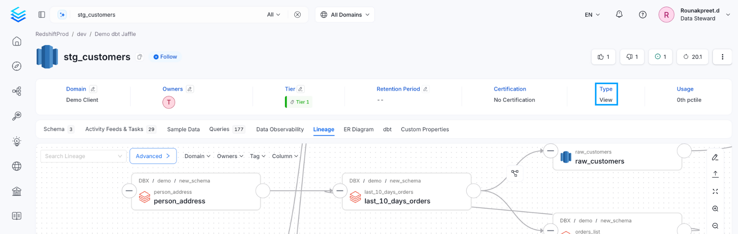Viewport: 738px width, 234px height.
Task: Click the notifications bell icon
Action: pyautogui.click(x=619, y=14)
